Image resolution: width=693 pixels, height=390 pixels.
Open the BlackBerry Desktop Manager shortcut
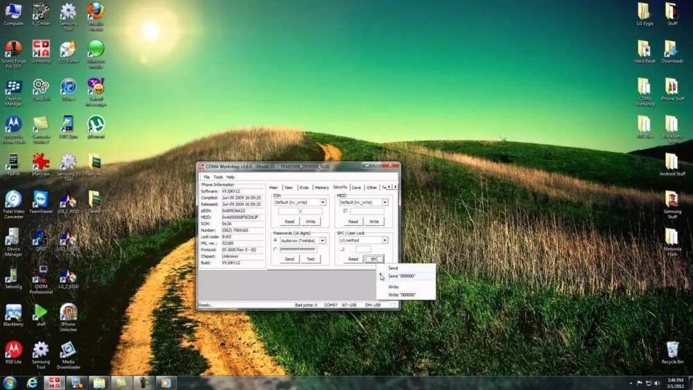[x=13, y=94]
